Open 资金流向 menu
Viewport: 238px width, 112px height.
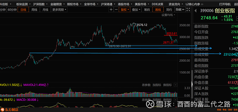[176, 4]
